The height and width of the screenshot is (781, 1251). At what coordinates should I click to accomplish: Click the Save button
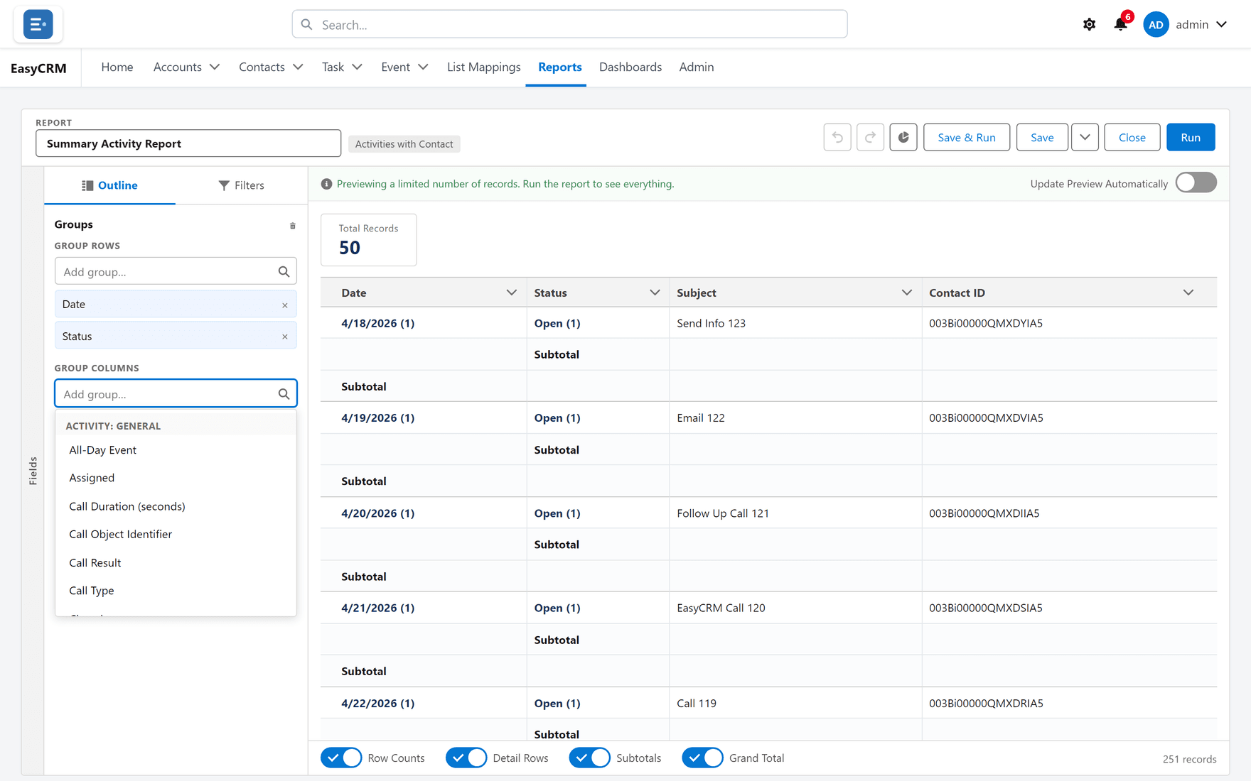(x=1042, y=137)
